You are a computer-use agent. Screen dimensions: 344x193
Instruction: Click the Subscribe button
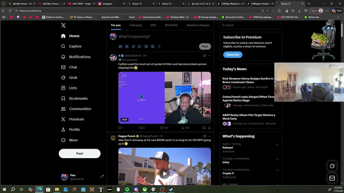233,55
